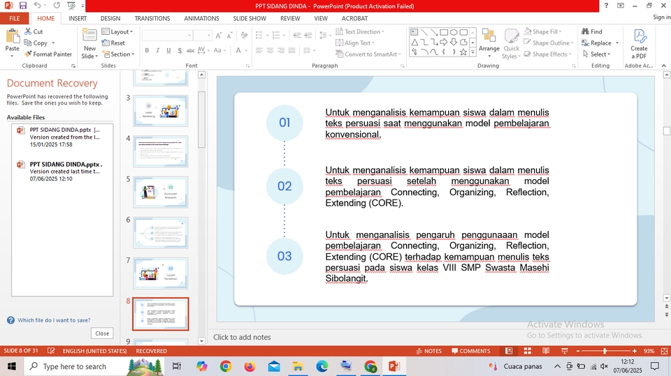Open the FILE tab

[15, 18]
